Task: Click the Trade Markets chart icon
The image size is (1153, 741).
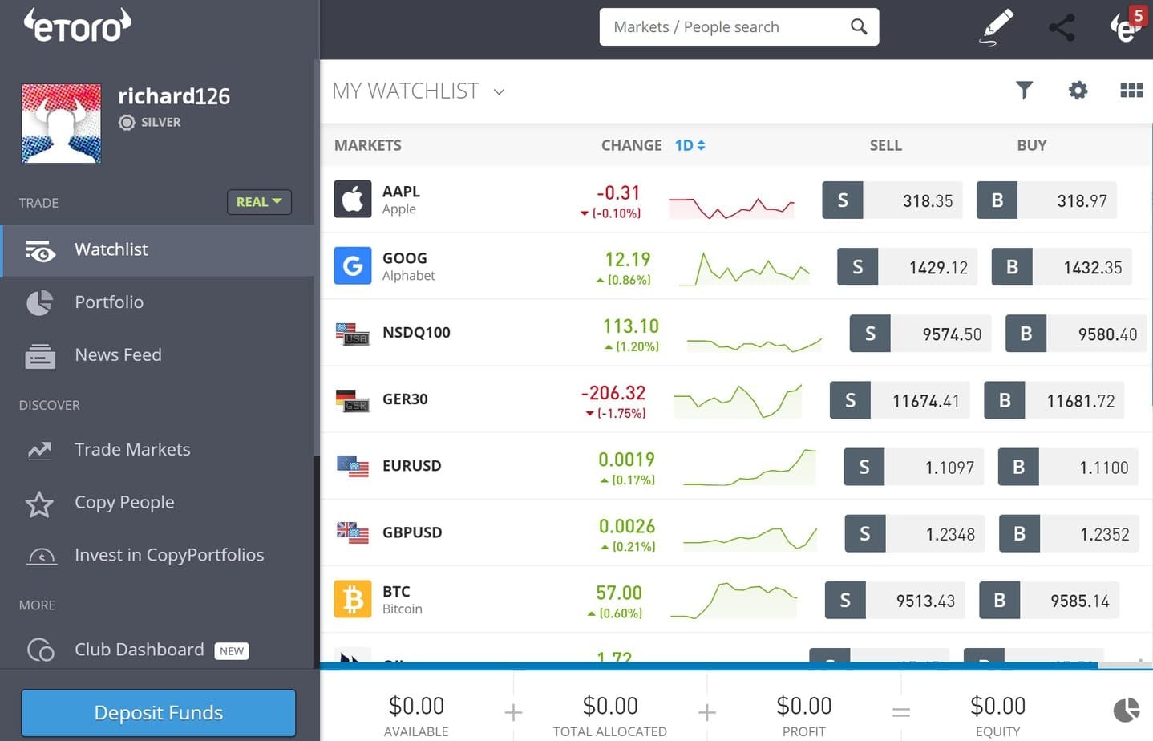Action: click(39, 451)
